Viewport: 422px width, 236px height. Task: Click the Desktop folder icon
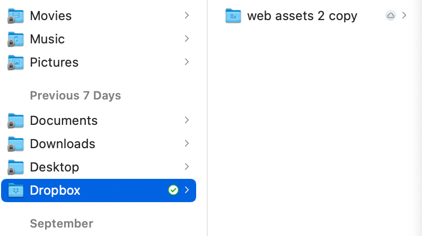[x=16, y=167]
